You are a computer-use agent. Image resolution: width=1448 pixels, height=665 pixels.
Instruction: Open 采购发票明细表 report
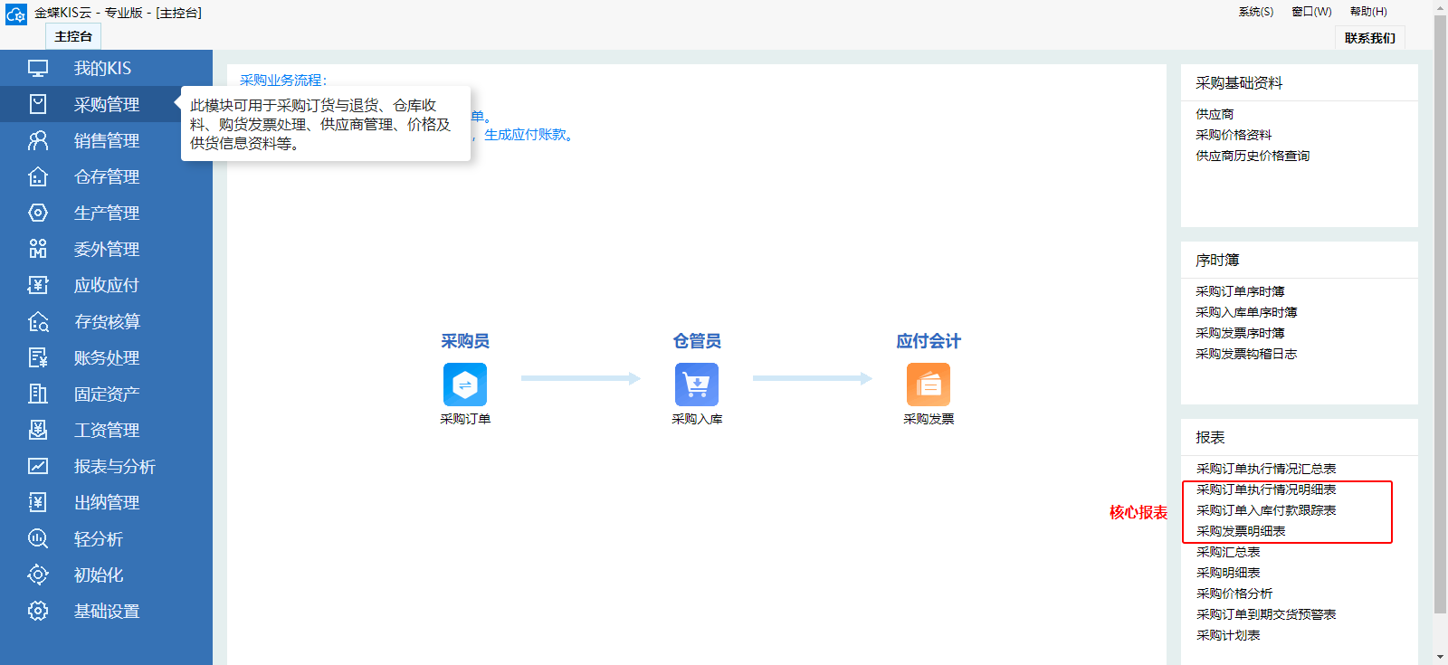click(1241, 531)
